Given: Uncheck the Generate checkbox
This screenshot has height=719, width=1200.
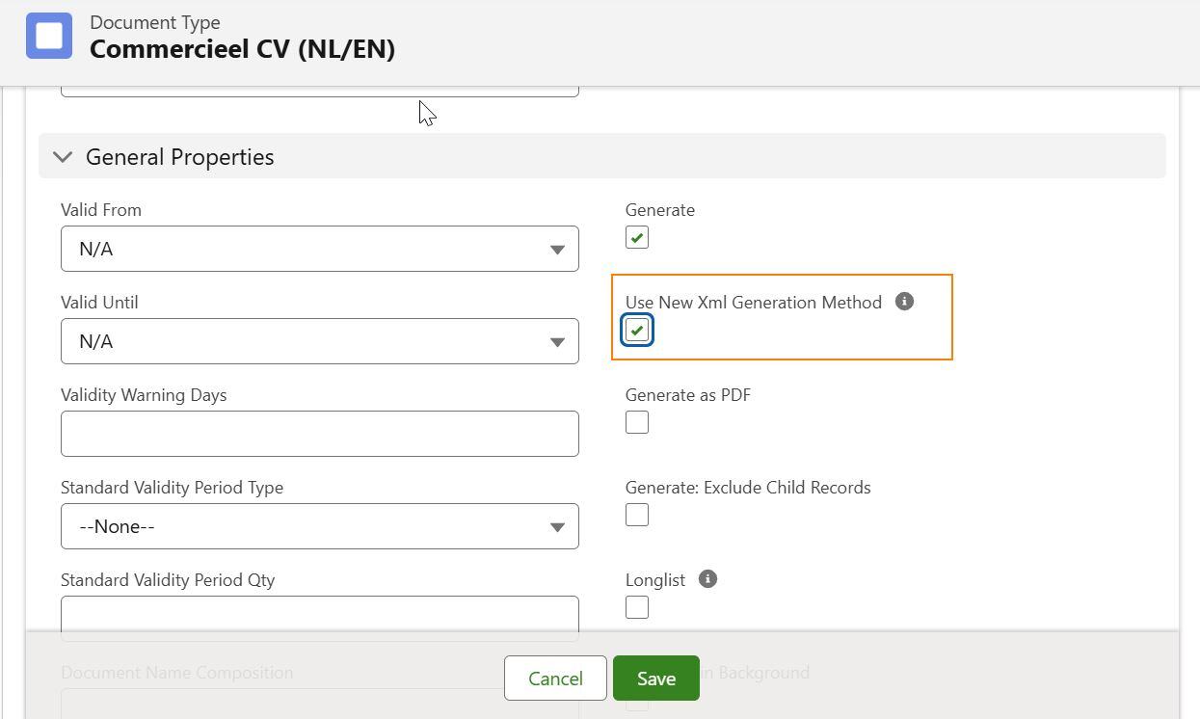Looking at the screenshot, I should coord(637,237).
